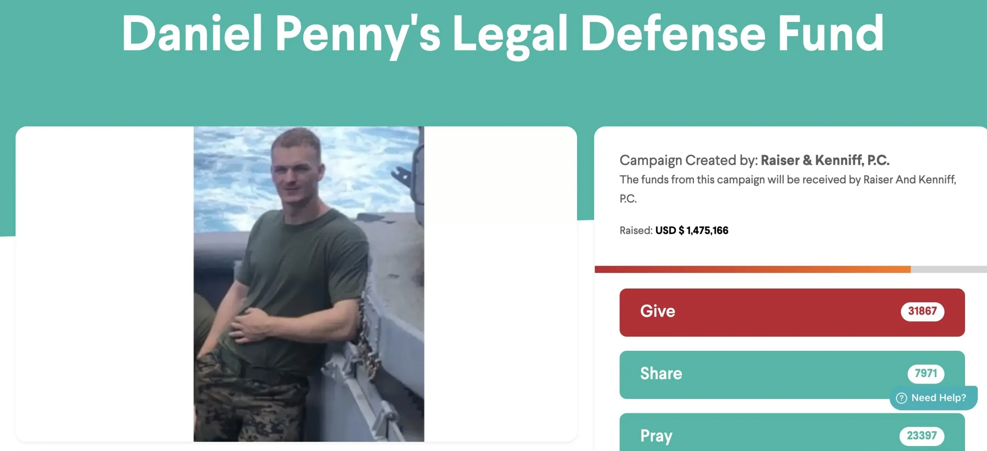Click the 'Share' text label
This screenshot has width=987, height=451.
point(661,374)
